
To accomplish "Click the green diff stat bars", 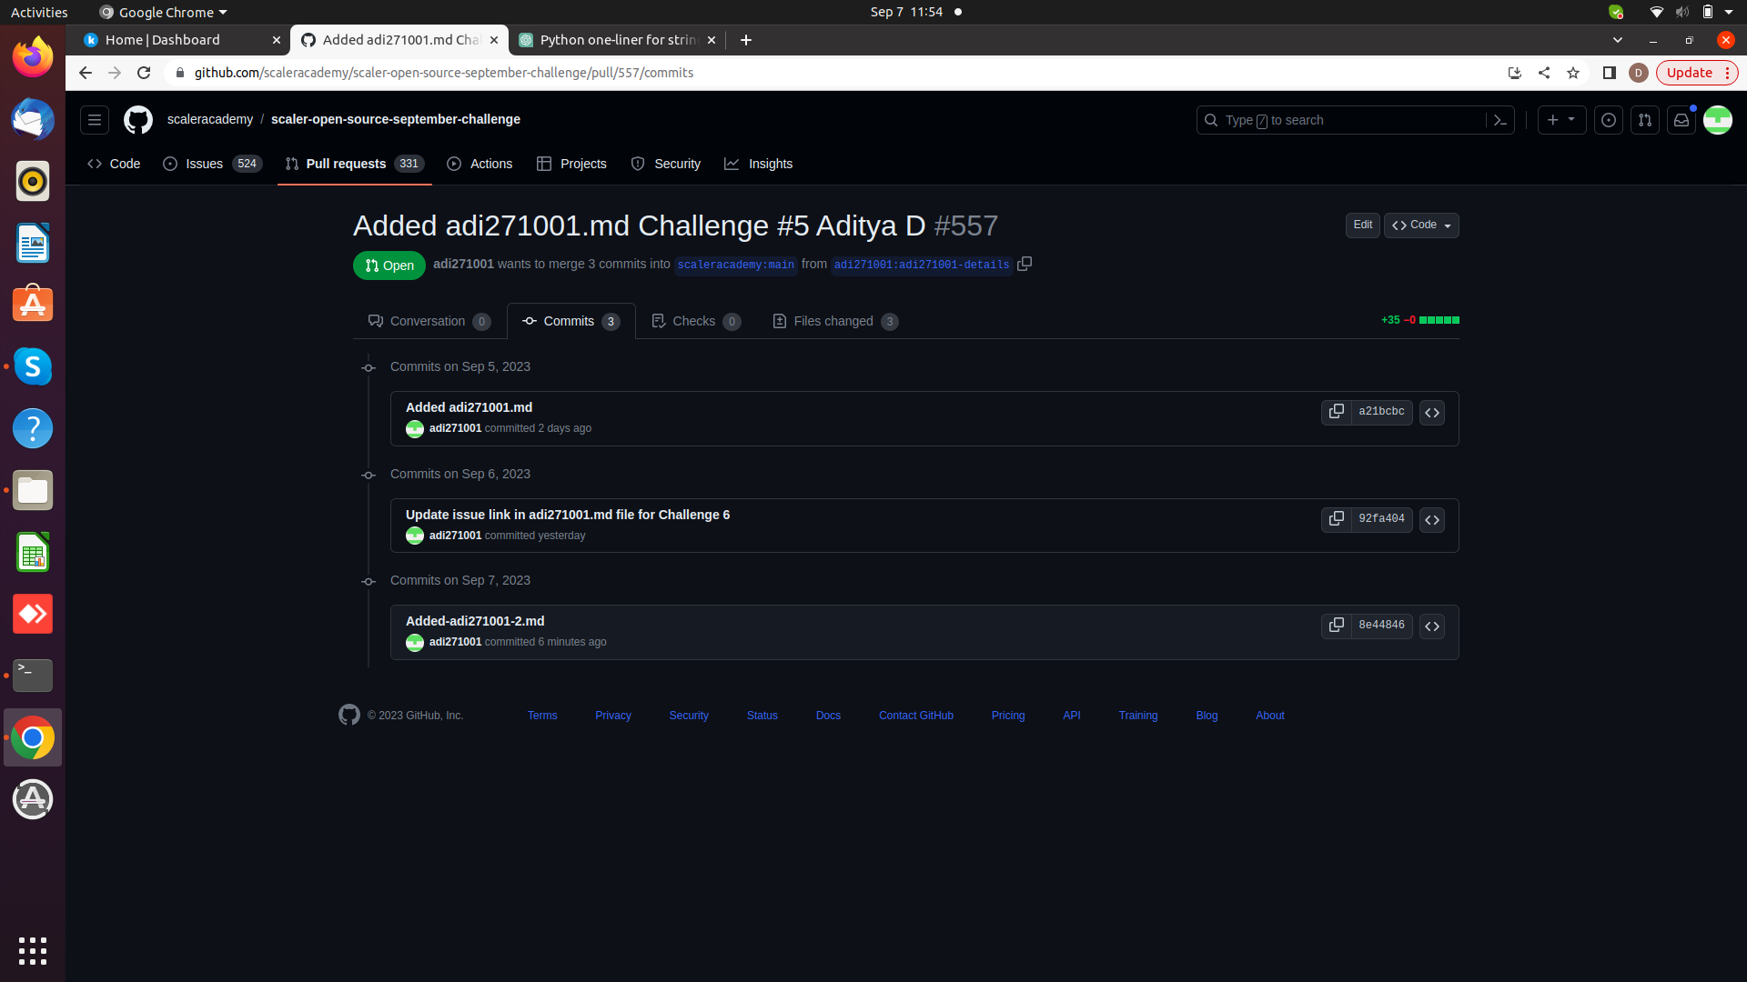I will (x=1440, y=320).
